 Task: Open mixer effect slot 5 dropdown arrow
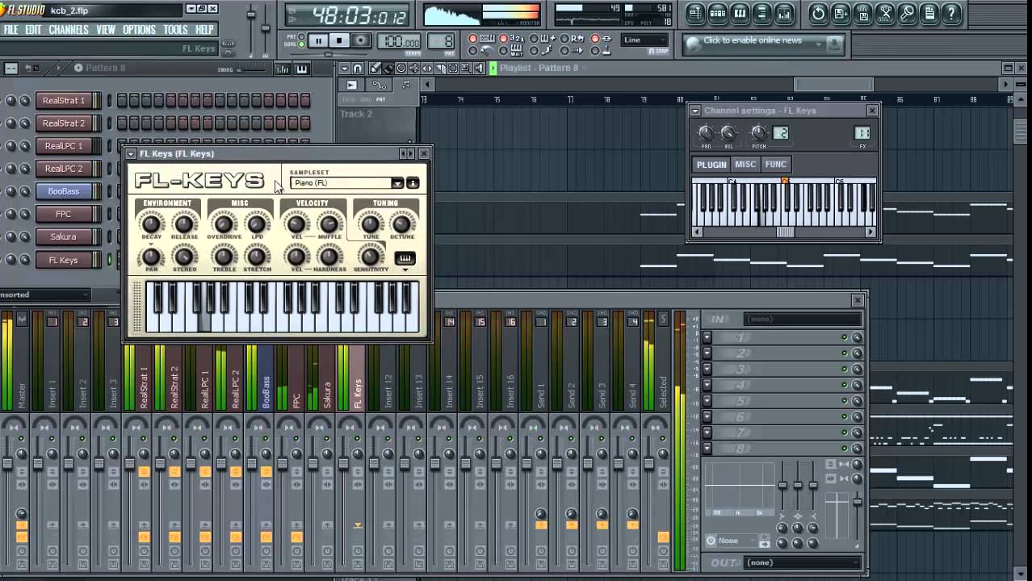[707, 401]
